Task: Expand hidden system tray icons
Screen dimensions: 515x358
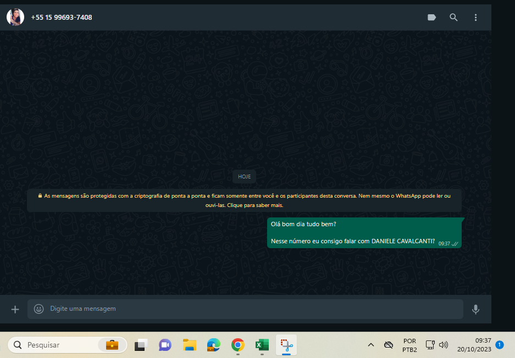Action: 370,345
